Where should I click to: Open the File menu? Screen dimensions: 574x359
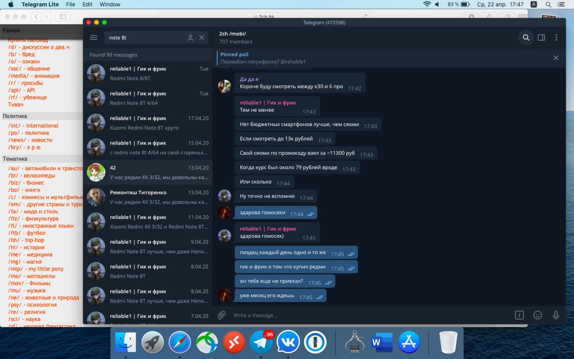[70, 4]
